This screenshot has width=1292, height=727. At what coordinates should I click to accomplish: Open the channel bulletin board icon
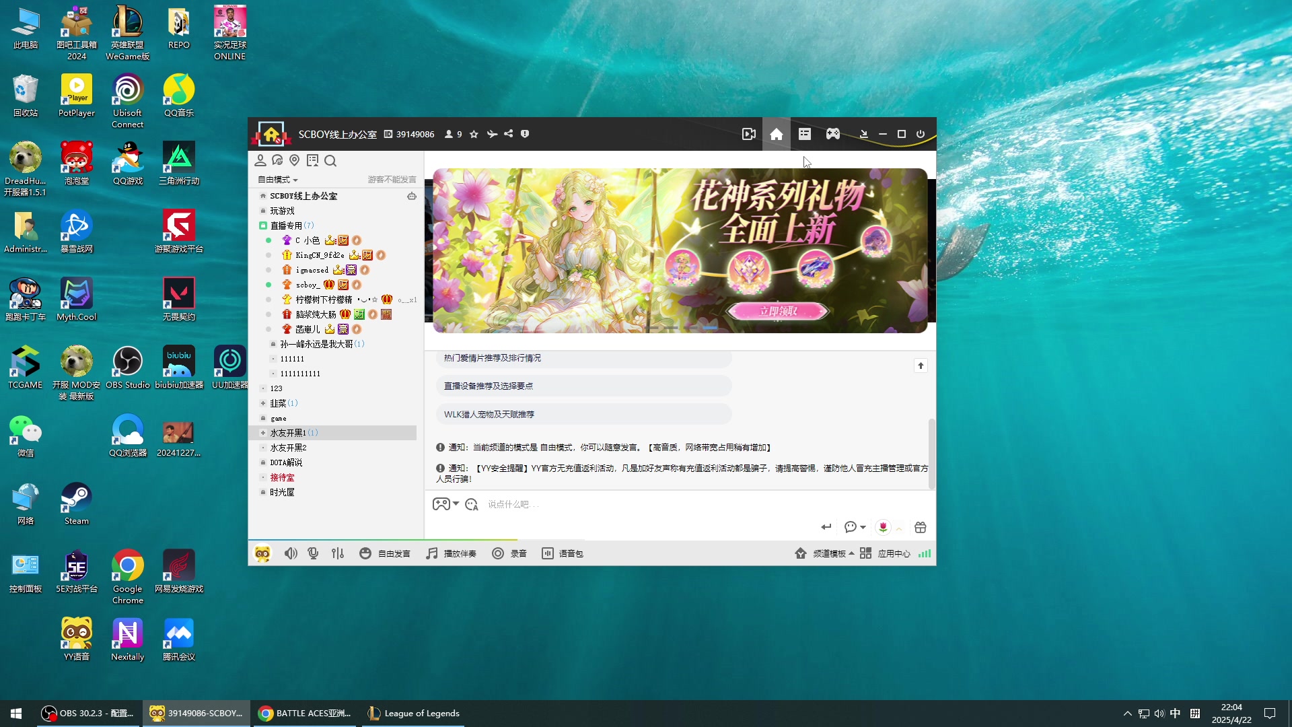pyautogui.click(x=312, y=160)
